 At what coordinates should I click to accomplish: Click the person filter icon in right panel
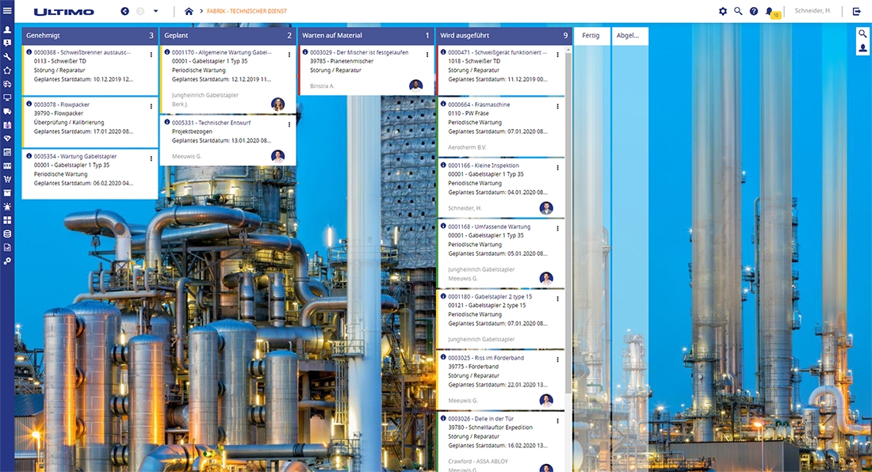tap(862, 48)
